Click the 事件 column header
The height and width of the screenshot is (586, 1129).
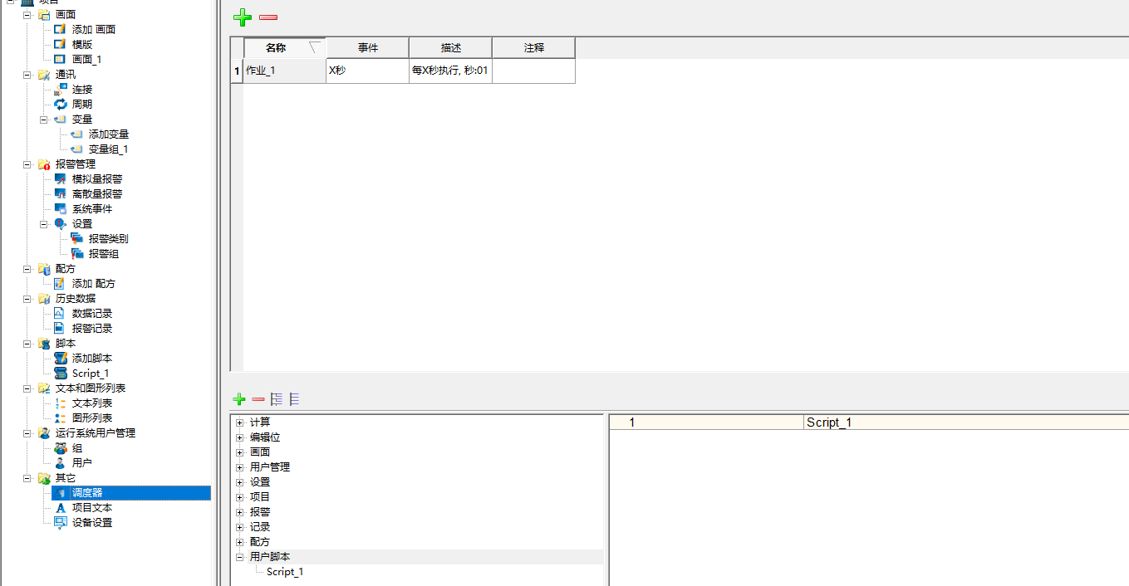pyautogui.click(x=367, y=47)
